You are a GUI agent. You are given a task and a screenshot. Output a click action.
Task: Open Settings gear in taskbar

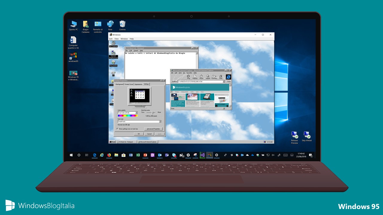tap(216, 155)
